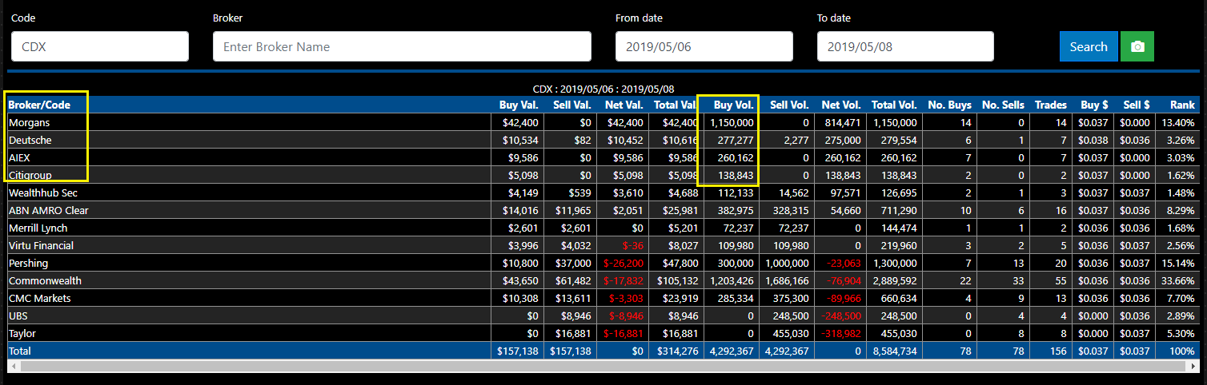Click the Code input field containing CDX
This screenshot has width=1207, height=385.
(100, 46)
